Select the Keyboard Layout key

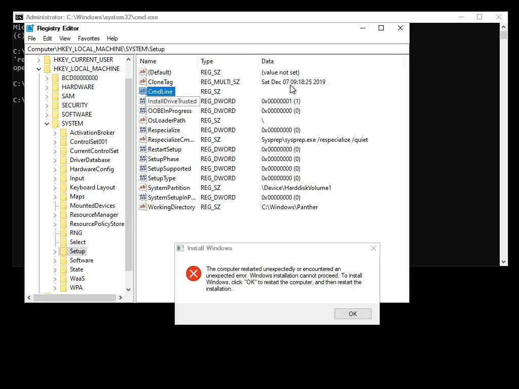[x=93, y=187]
